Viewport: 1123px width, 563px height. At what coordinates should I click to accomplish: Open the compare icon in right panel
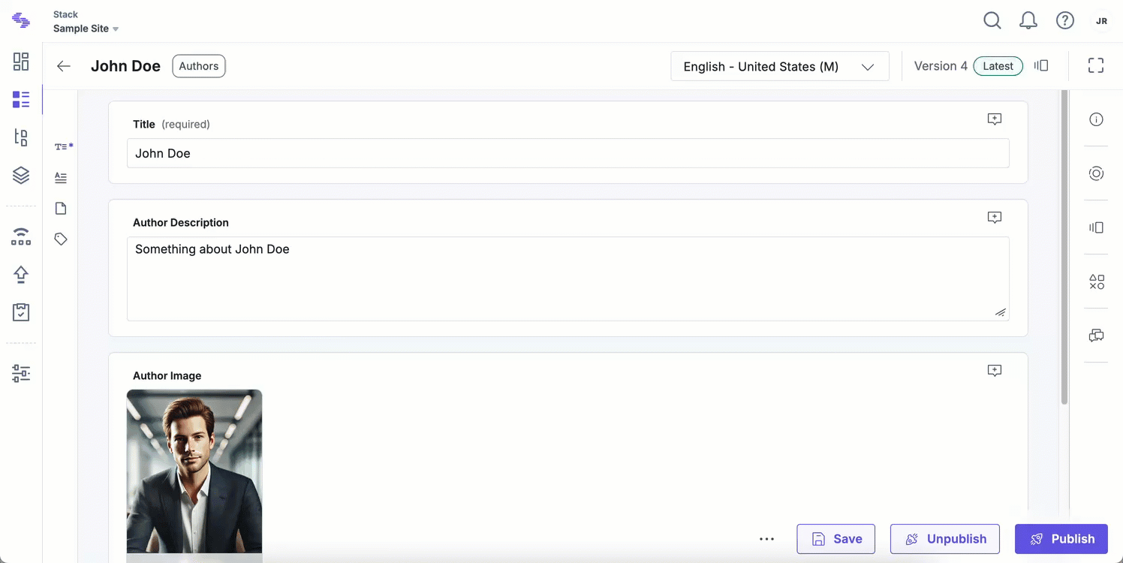coord(1096,227)
